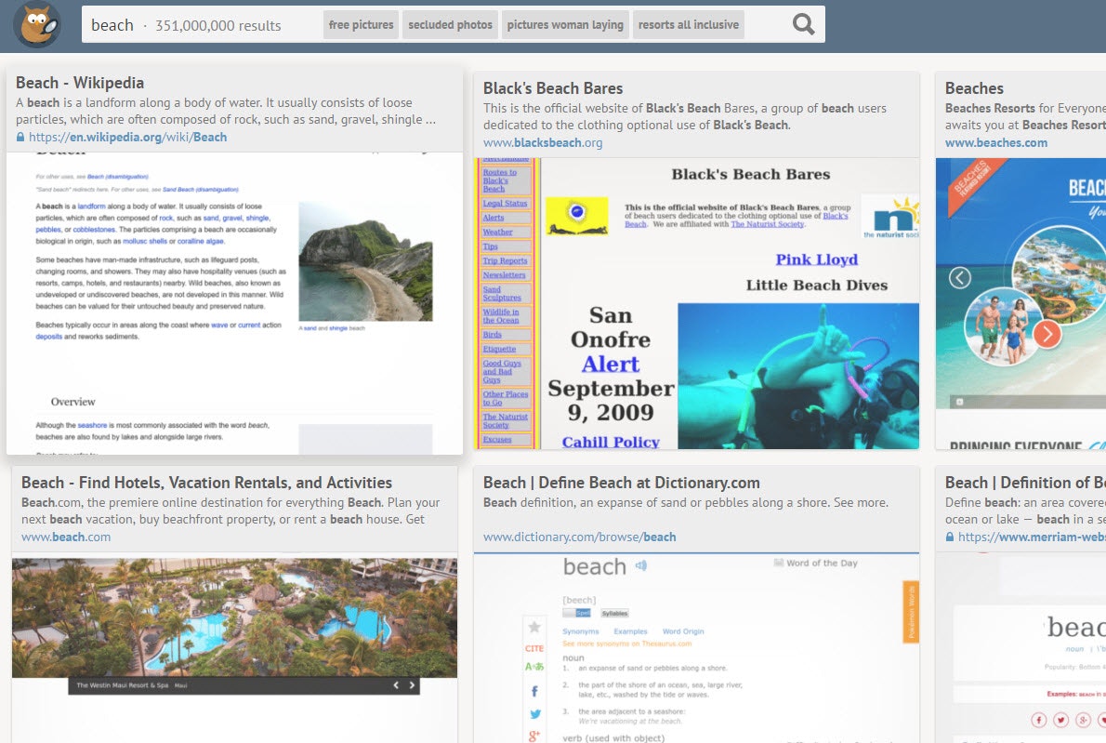This screenshot has width=1106, height=743.
Task: Click the next arrow on Westin Maui caption bar
Action: (412, 685)
